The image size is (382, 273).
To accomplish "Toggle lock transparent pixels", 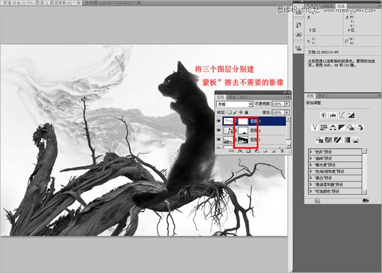I will click(x=229, y=112).
